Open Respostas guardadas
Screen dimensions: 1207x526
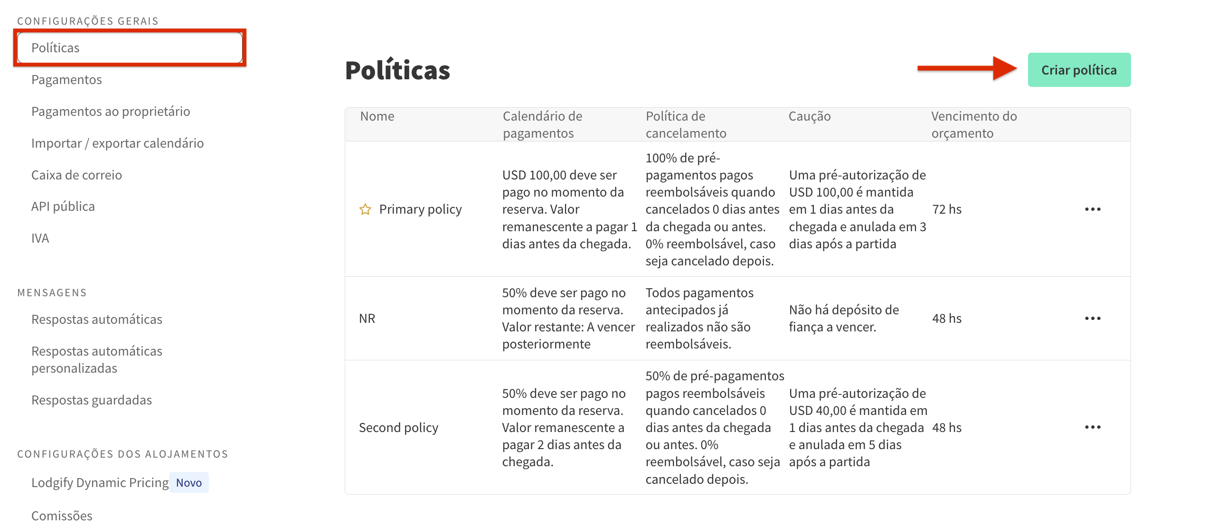point(91,400)
